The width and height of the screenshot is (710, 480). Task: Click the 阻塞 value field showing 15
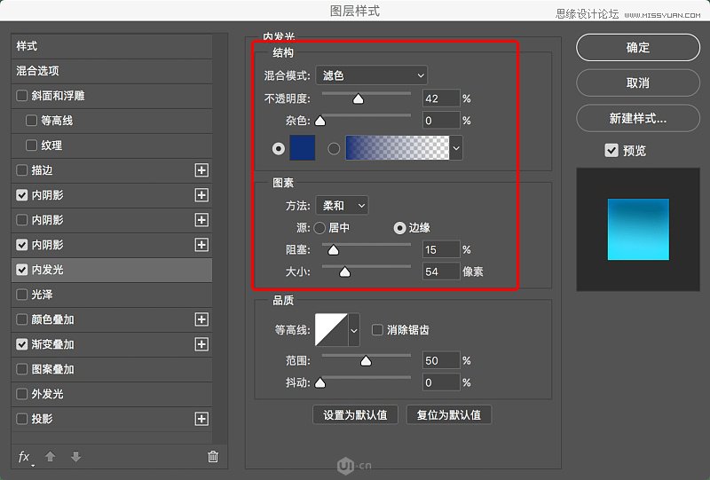(441, 249)
